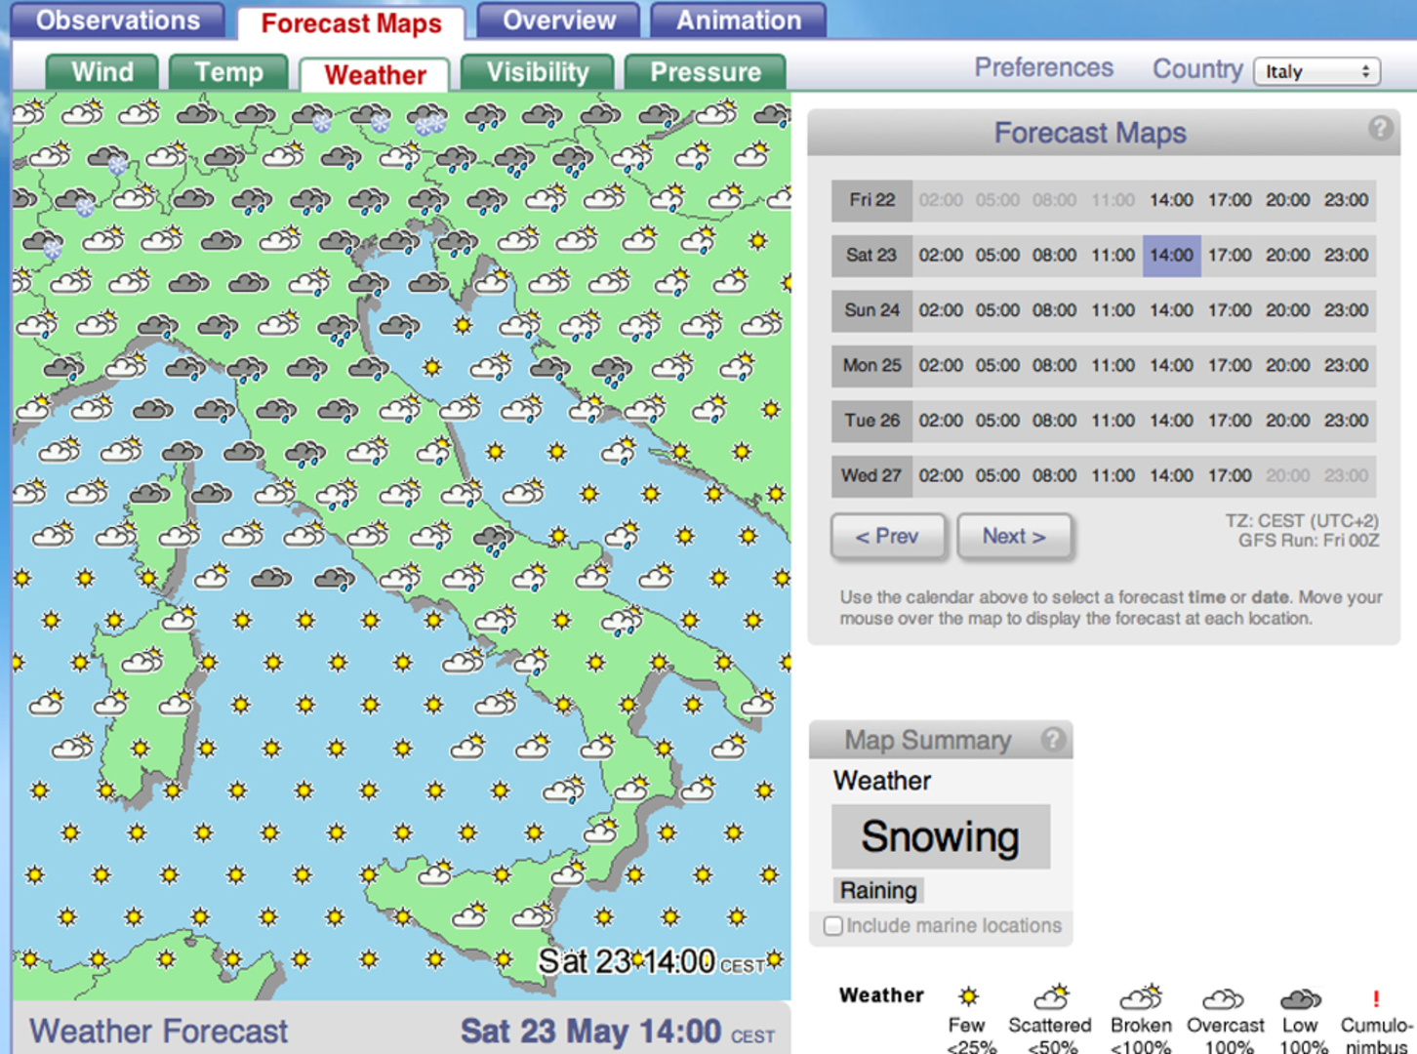Click the Cumulonimbus exclamation legend icon

tap(1376, 998)
